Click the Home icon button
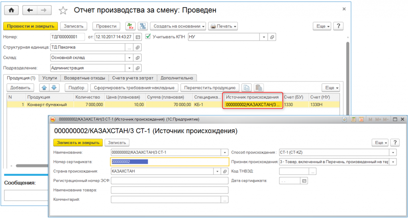 click(x=11, y=10)
